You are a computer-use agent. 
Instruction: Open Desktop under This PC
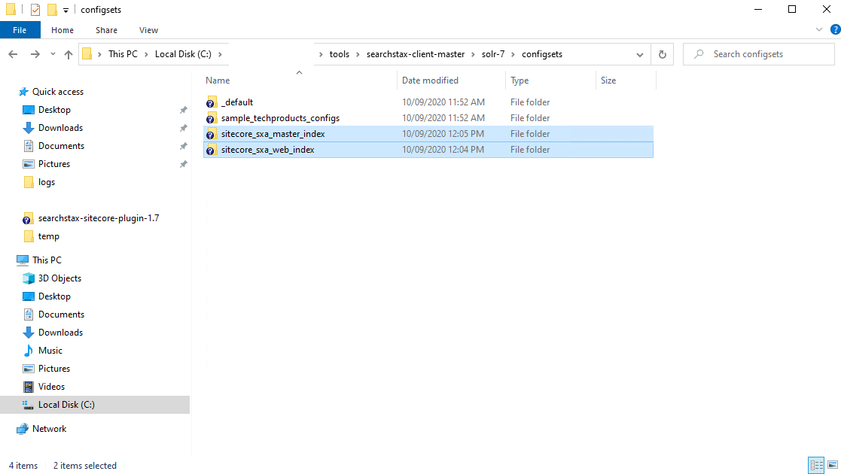pos(54,296)
